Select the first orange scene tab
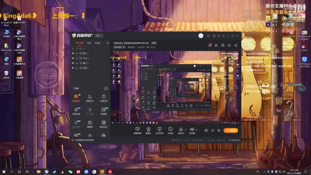The image size is (311, 175). 80,43
